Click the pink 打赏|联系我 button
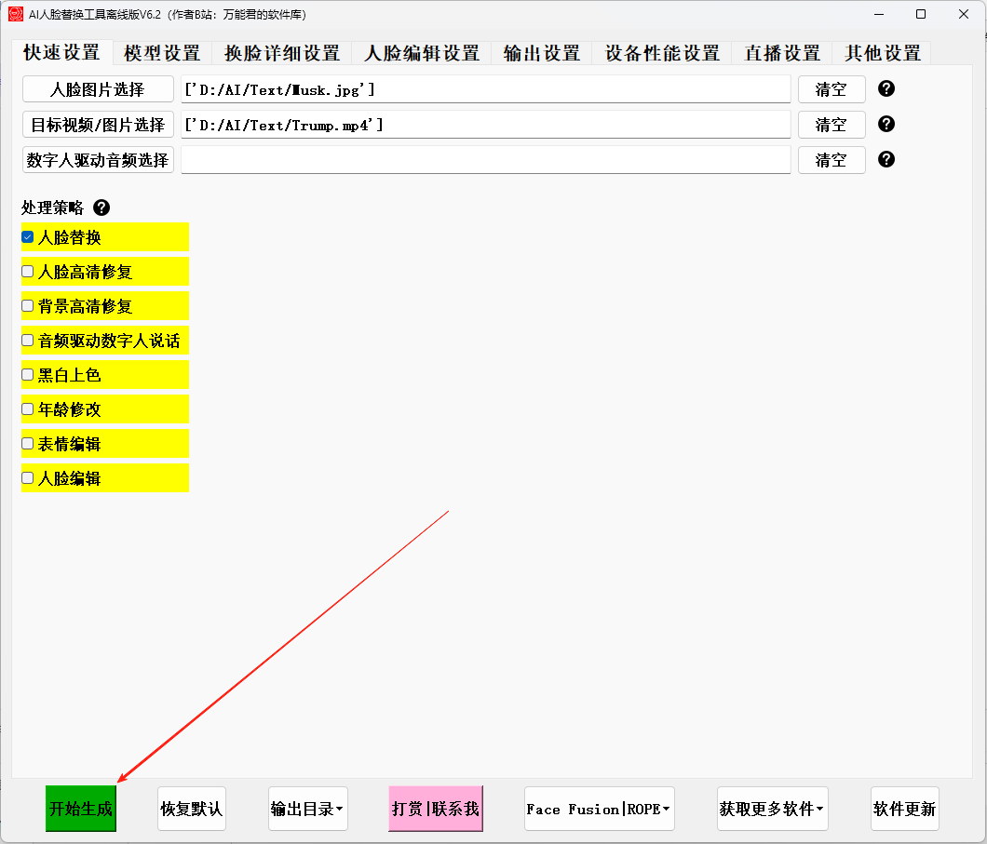 [436, 809]
